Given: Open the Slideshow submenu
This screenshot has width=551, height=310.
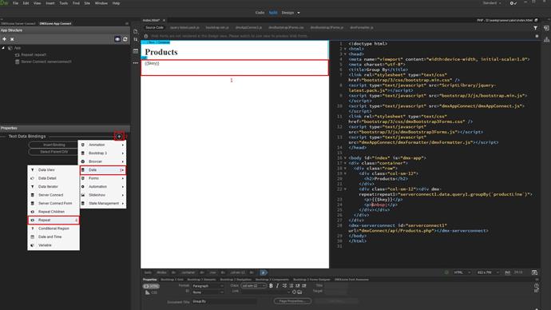Looking at the screenshot, I should tap(102, 195).
